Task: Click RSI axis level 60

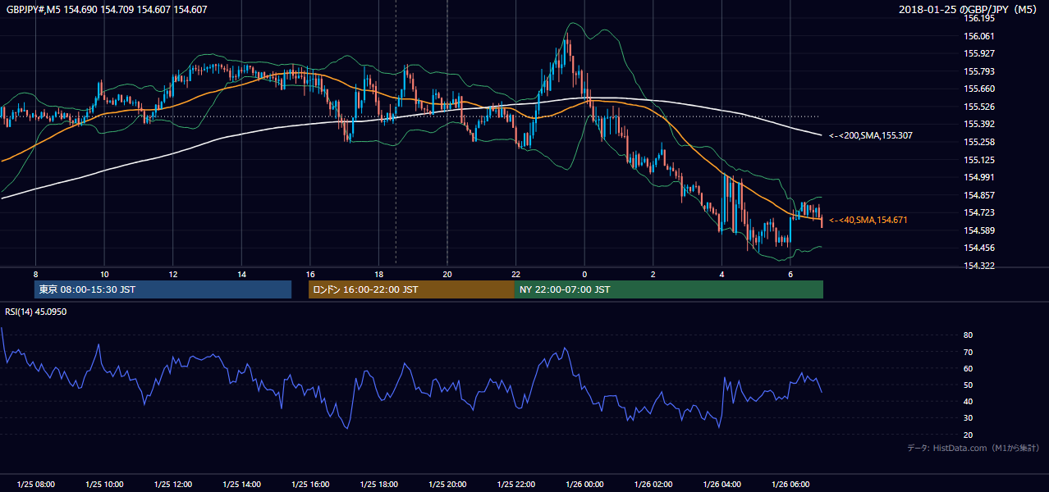Action: (x=969, y=368)
